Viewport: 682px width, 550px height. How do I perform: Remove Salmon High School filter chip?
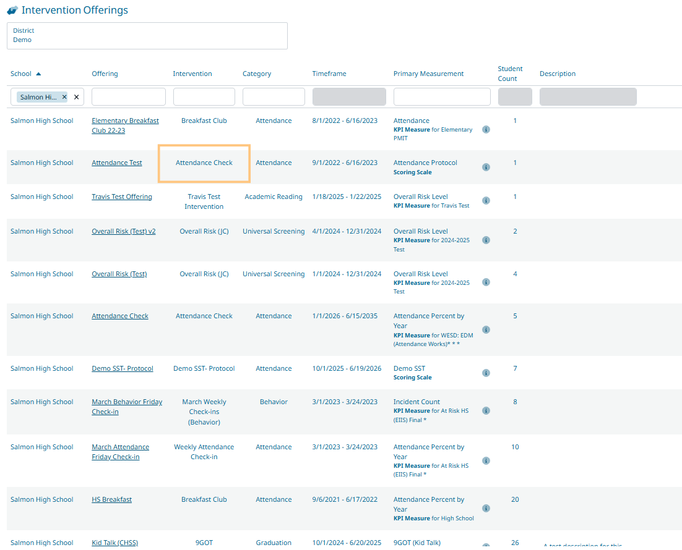64,97
